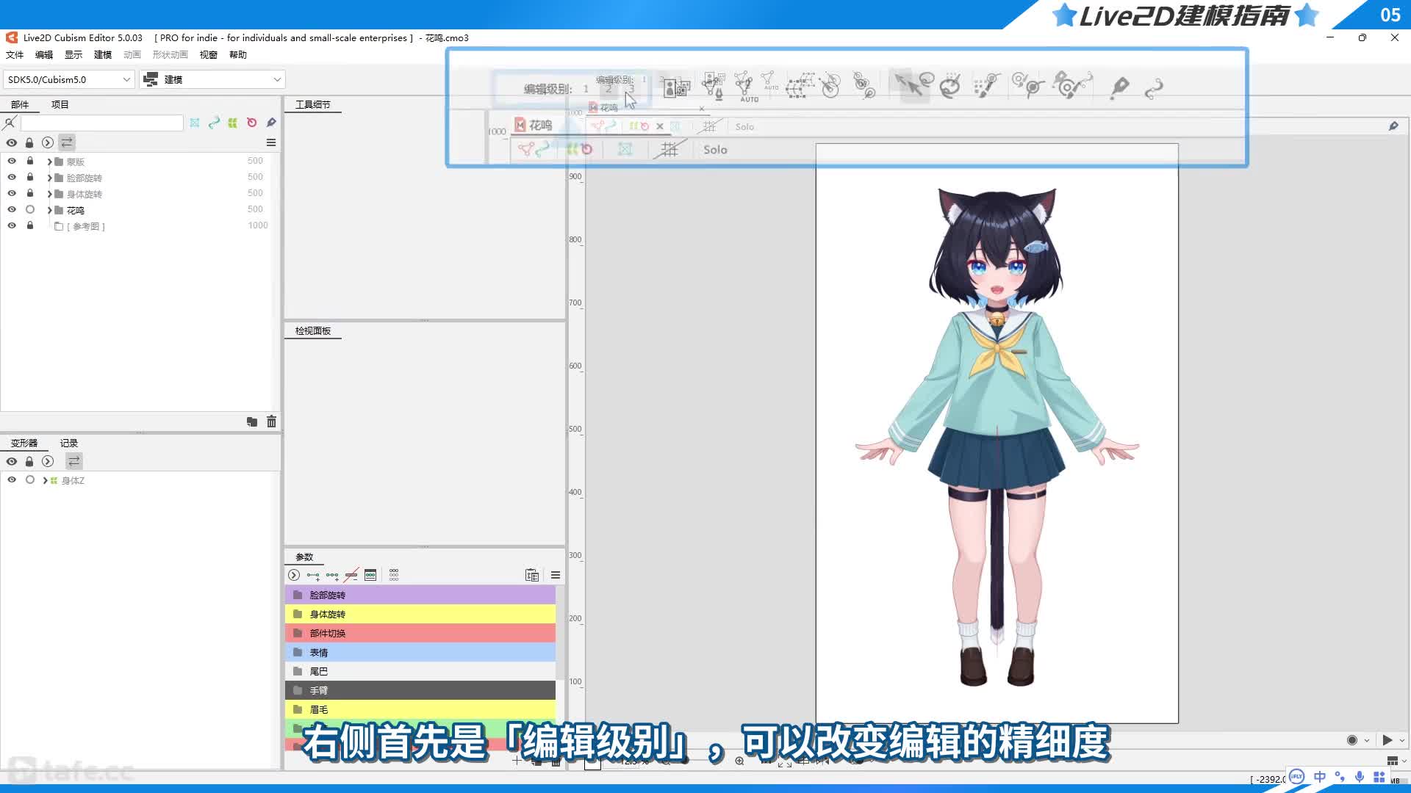Click the delete key parameter icon
This screenshot has width=1411, height=793.
(351, 575)
